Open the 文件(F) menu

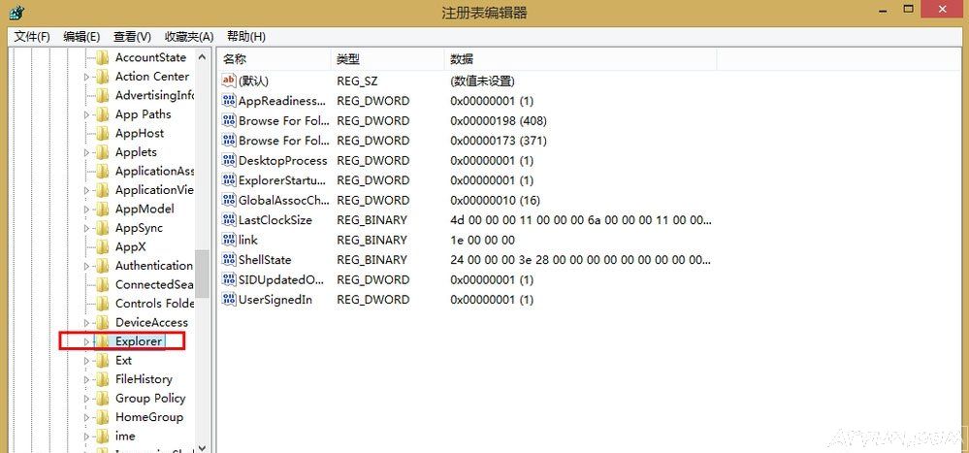[x=31, y=37]
